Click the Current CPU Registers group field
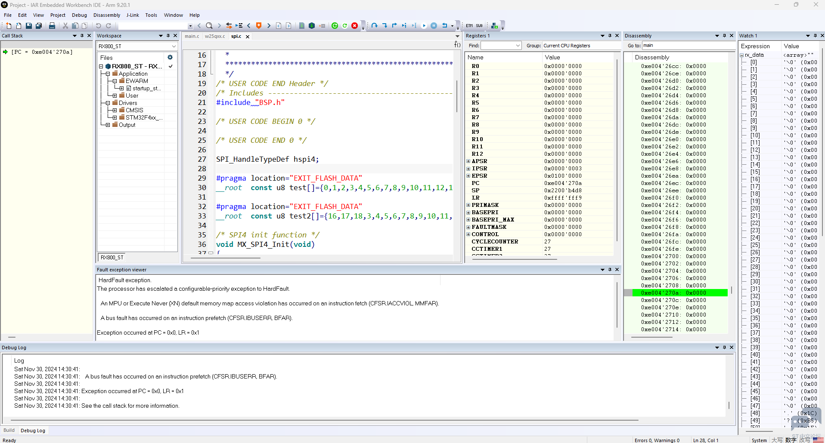Viewport: 825px width, 443px height. [x=580, y=46]
